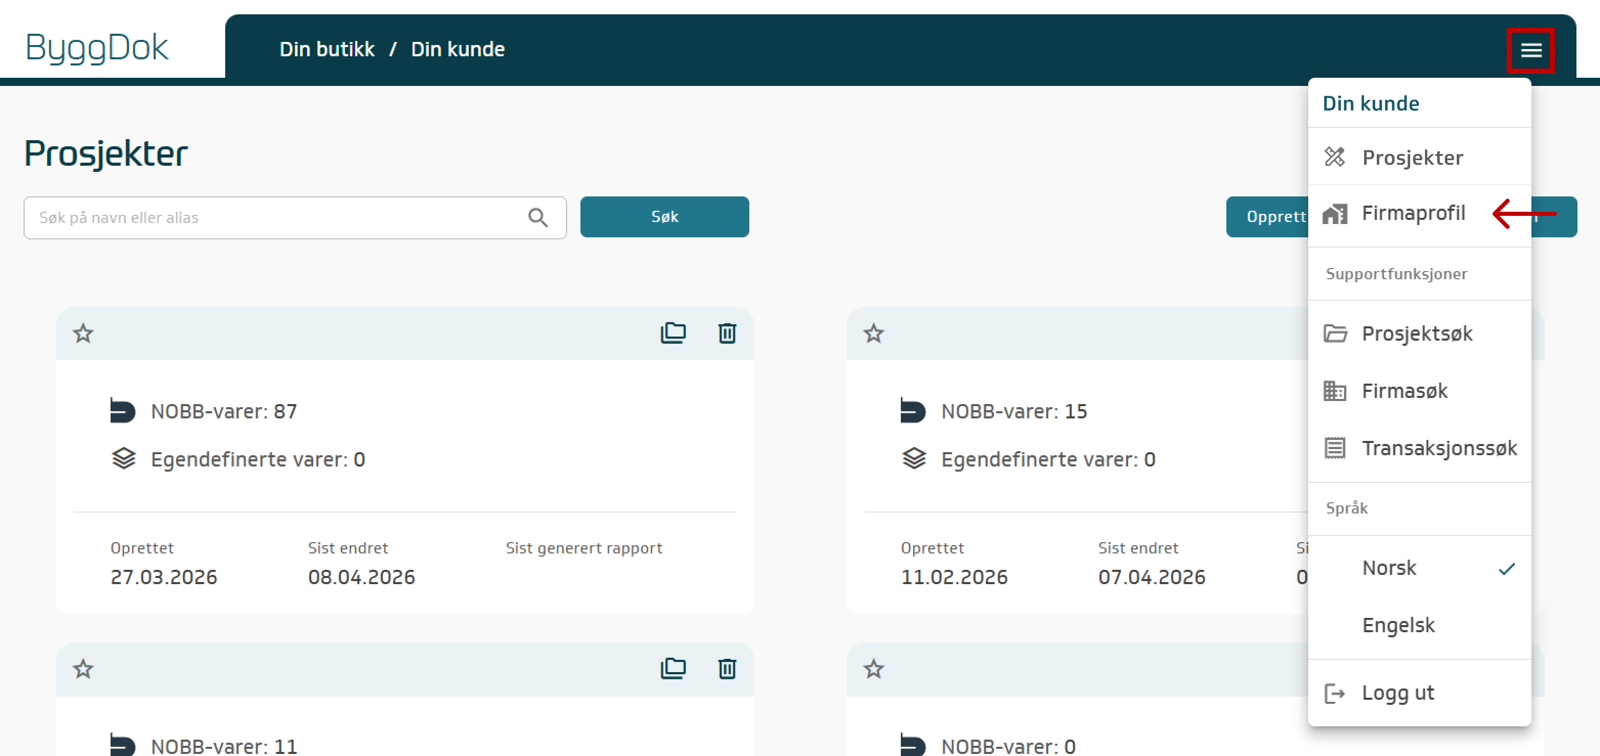Open Firmaprofil menu entry
This screenshot has width=1600, height=756.
[1413, 213]
